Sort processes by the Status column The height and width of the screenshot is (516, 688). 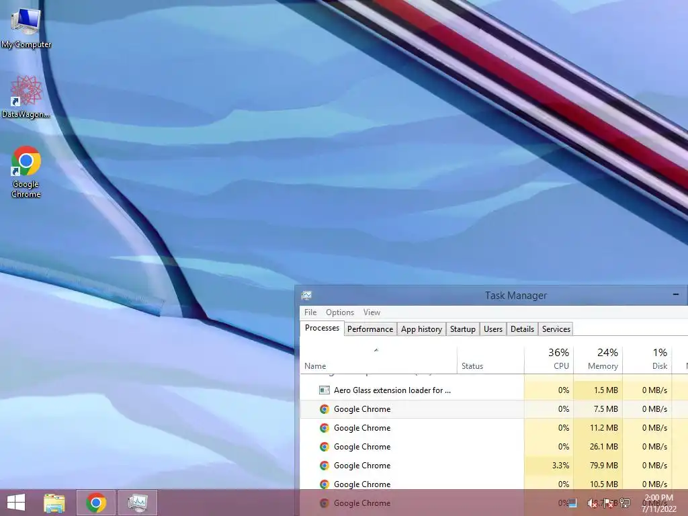click(x=490, y=360)
